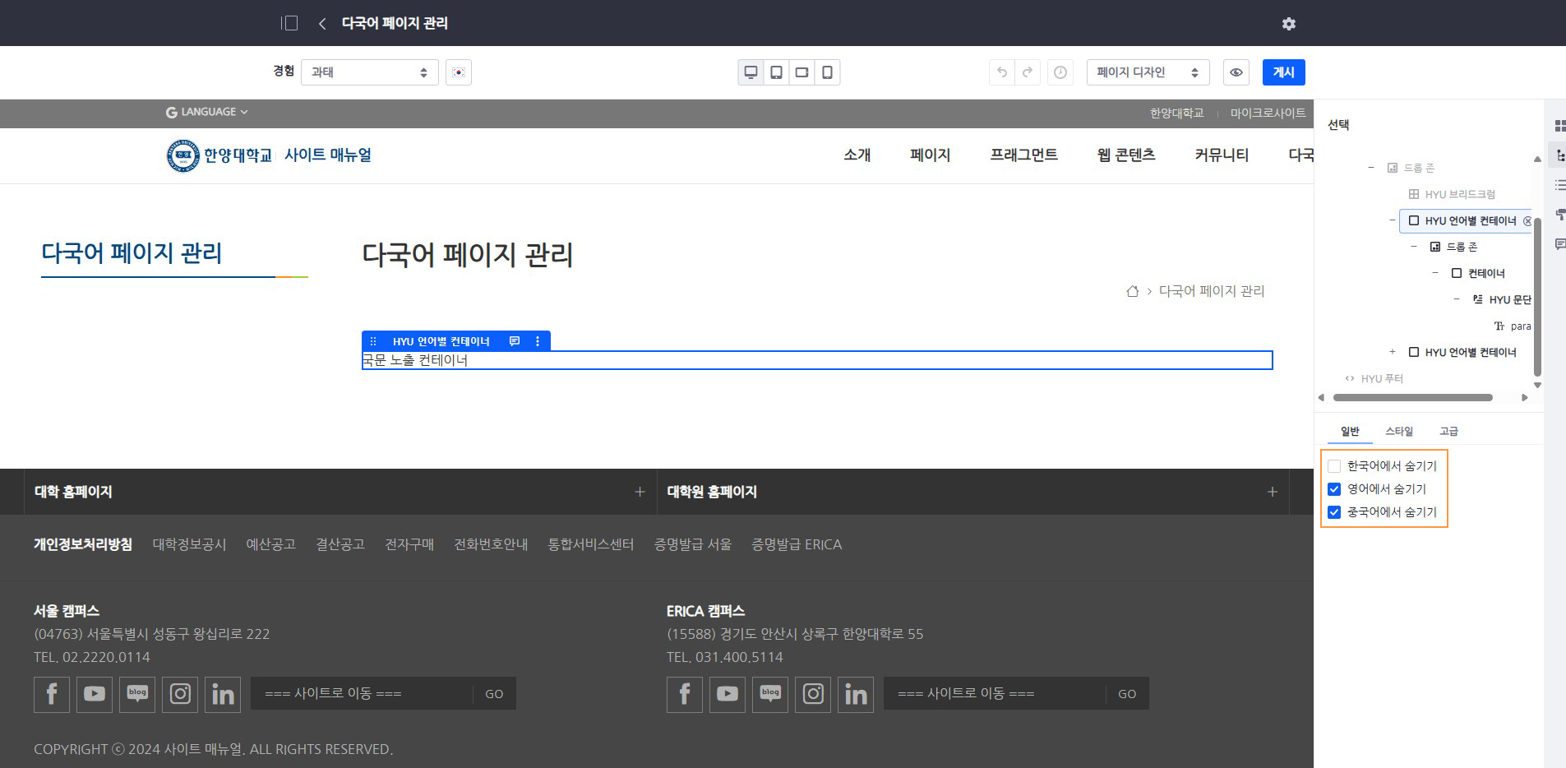Select HYU 푸터 in the structure tree
Viewport: 1566px width, 768px height.
1381,378
